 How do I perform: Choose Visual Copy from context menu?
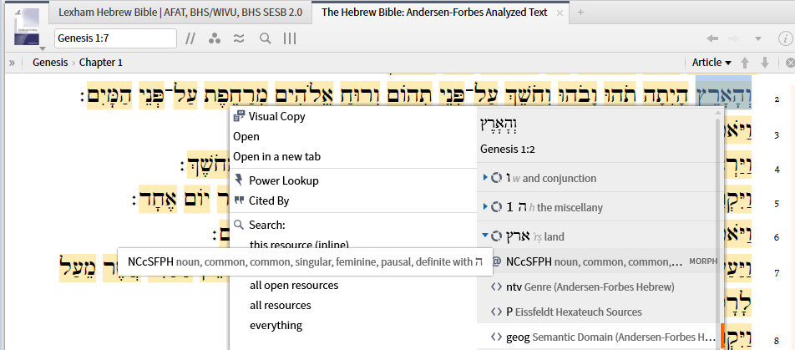click(x=277, y=117)
